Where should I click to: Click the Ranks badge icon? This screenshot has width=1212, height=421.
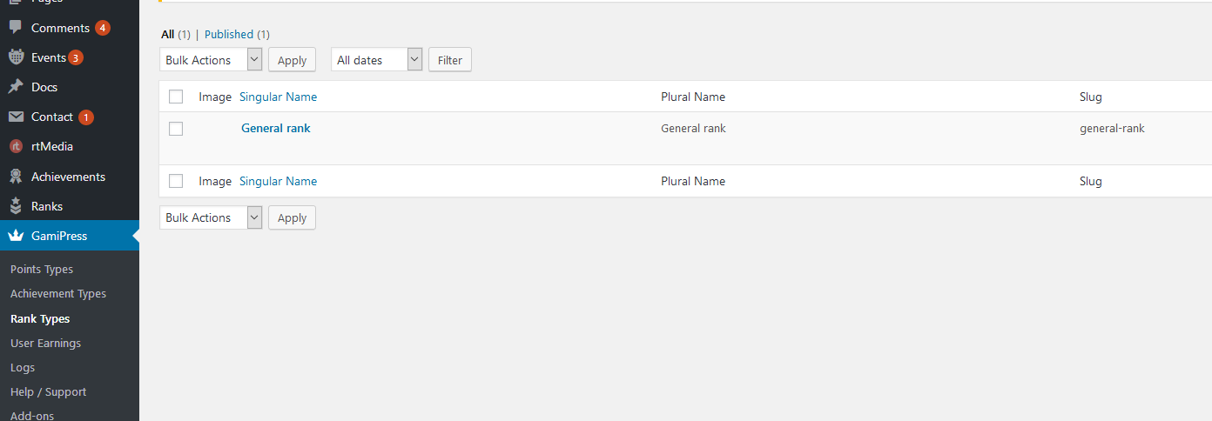[16, 206]
